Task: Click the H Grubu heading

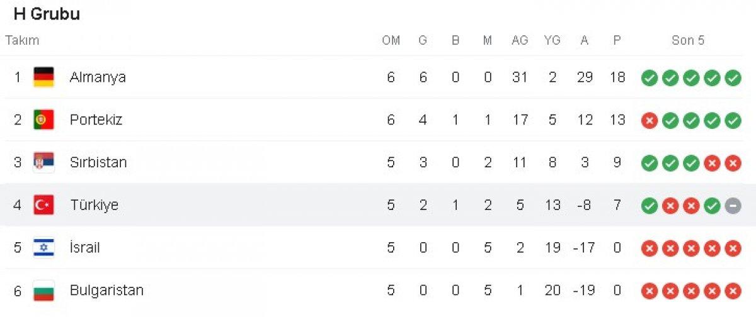Action: (47, 14)
